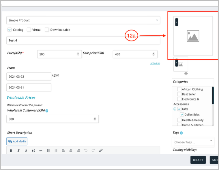This screenshot has width=219, height=170.
Task: Open the Simple Product type dropdown
Action: (x=83, y=20)
